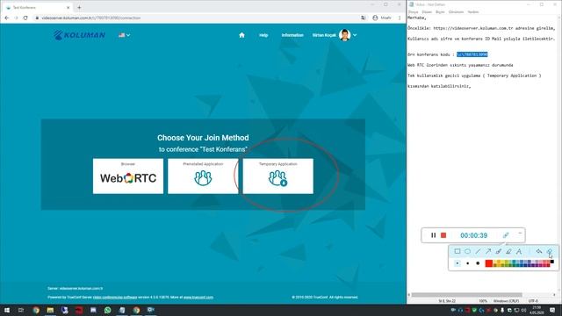The width and height of the screenshot is (562, 316).
Task: Select the highlighter marker tool
Action: (508, 252)
